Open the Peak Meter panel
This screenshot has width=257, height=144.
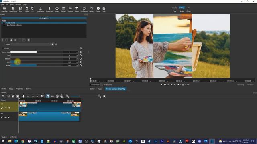pos(40,10)
